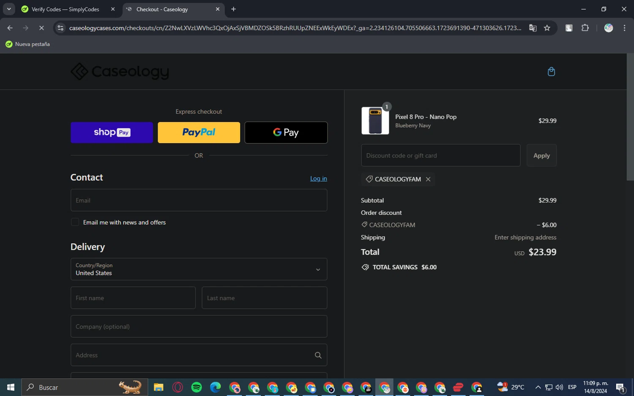Click the Address input field
The image size is (634, 396).
click(199, 355)
